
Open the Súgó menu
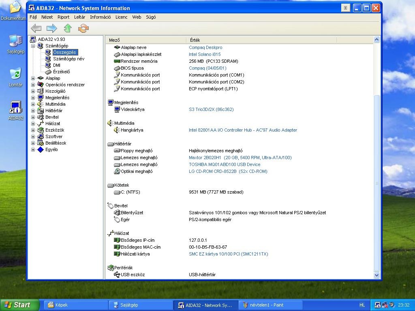[x=151, y=17]
